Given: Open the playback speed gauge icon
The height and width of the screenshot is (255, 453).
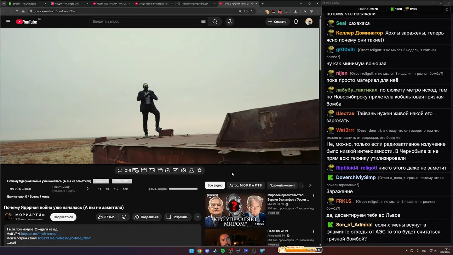Looking at the screenshot, I should [x=168, y=170].
